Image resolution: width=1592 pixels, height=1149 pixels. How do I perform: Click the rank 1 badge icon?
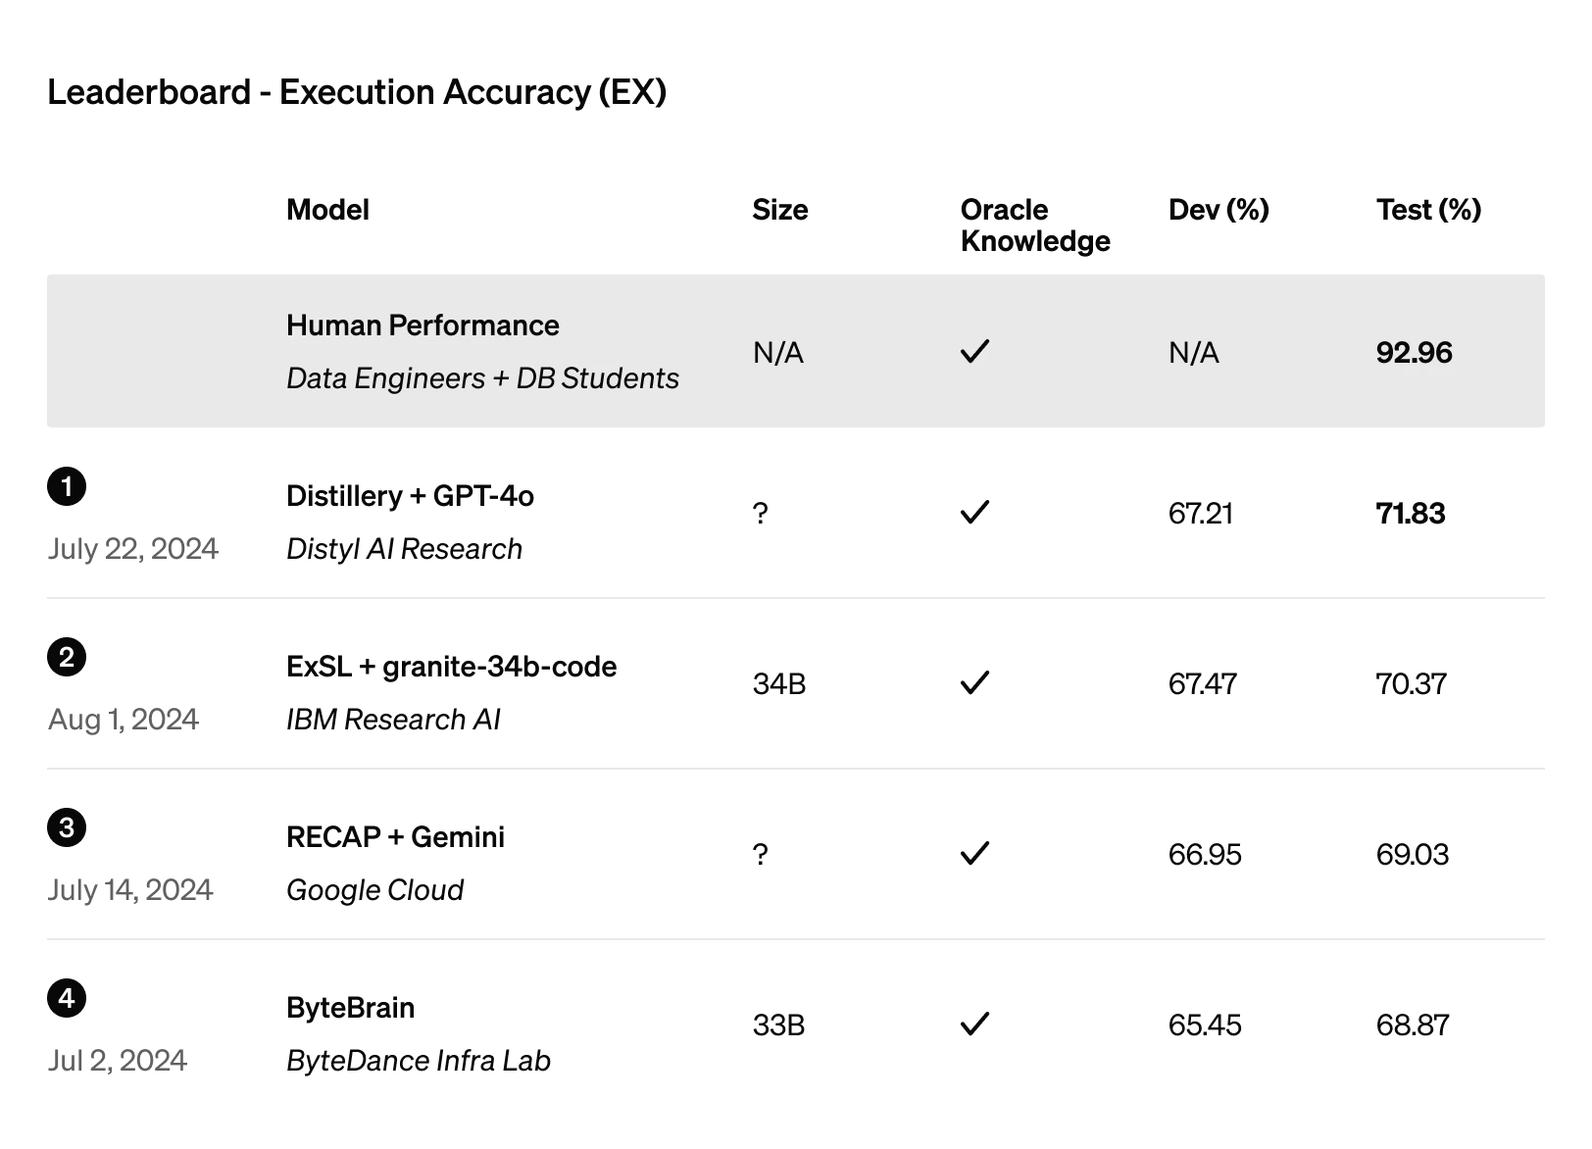coord(67,486)
